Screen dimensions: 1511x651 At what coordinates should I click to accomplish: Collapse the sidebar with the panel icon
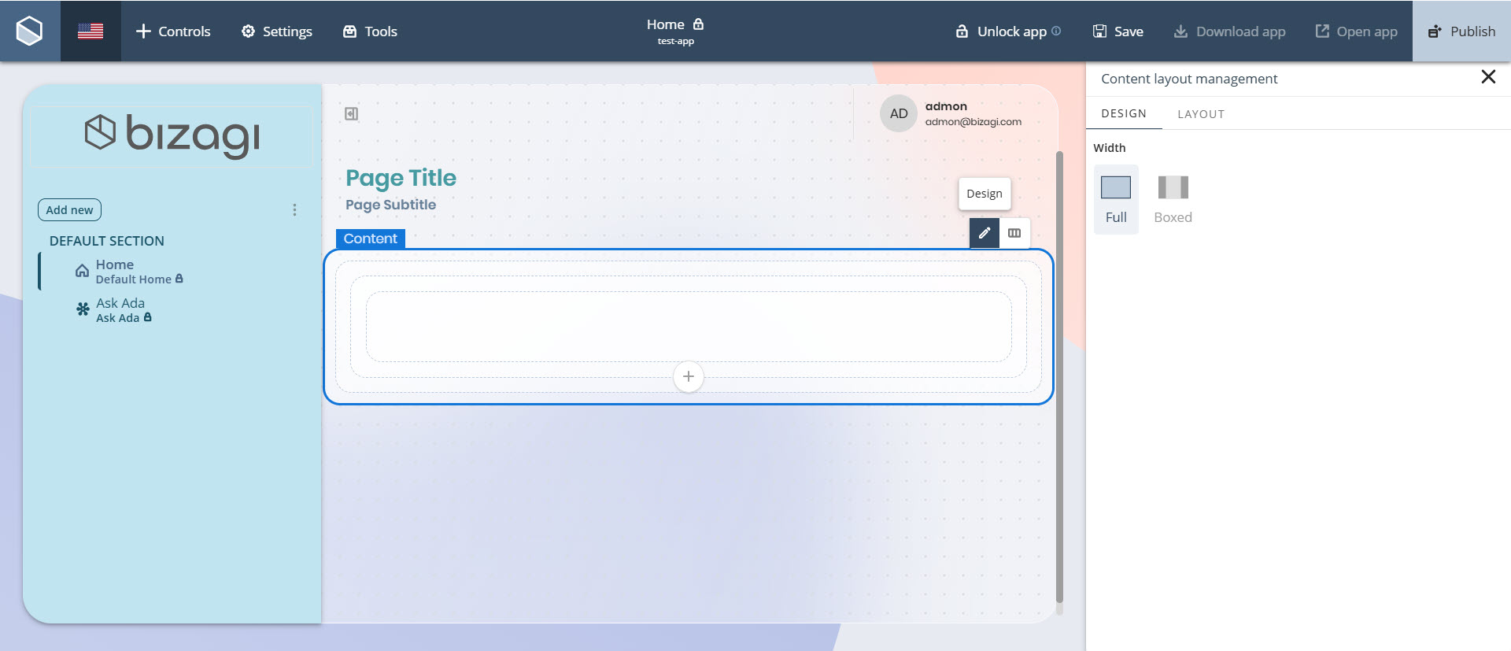click(x=351, y=114)
